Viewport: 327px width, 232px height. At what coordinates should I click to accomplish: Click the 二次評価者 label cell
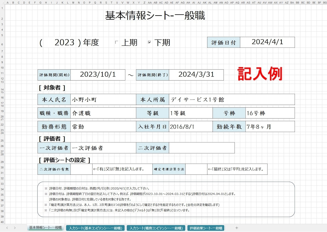click(x=153, y=148)
